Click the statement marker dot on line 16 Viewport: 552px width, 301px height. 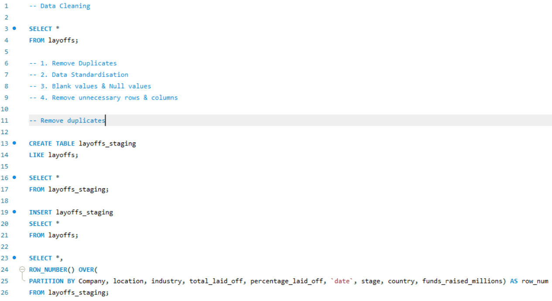pos(14,177)
